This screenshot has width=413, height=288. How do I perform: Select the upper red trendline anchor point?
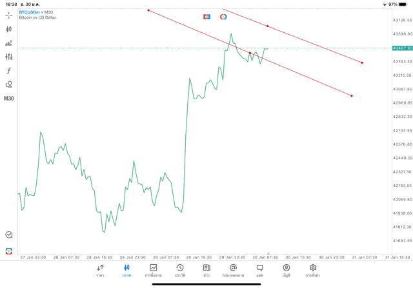click(268, 26)
